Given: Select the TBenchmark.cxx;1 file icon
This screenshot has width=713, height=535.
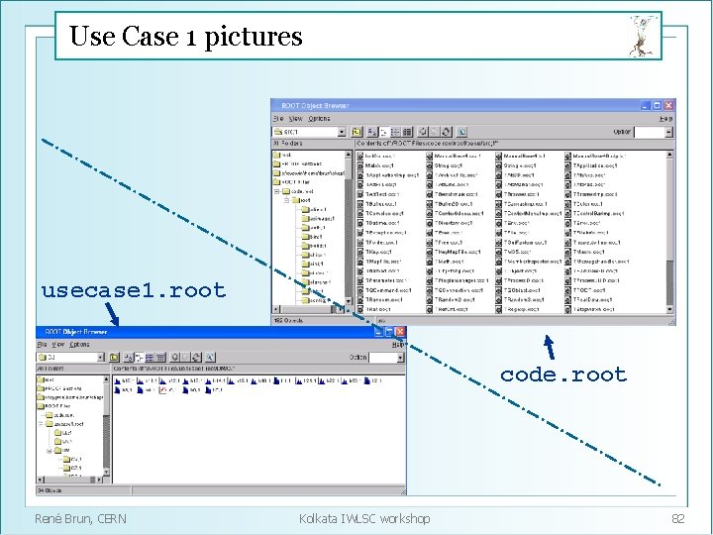Looking at the screenshot, I should pyautogui.click(x=429, y=194).
